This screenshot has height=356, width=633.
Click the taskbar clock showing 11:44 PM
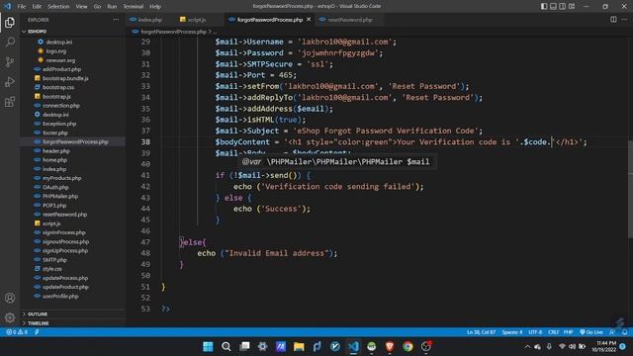[x=604, y=346]
